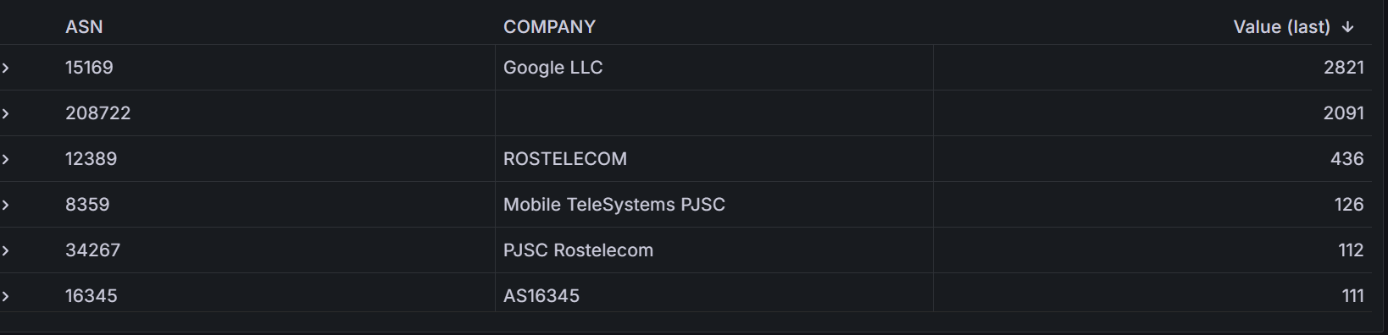Image resolution: width=1388 pixels, height=335 pixels.
Task: Click the value 2091 cell
Action: point(1152,113)
